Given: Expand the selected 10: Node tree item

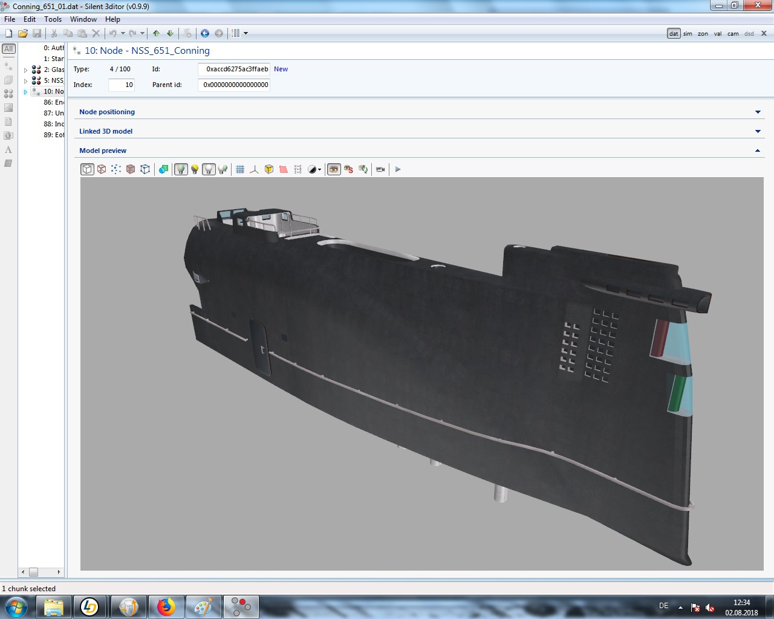Looking at the screenshot, I should (25, 92).
